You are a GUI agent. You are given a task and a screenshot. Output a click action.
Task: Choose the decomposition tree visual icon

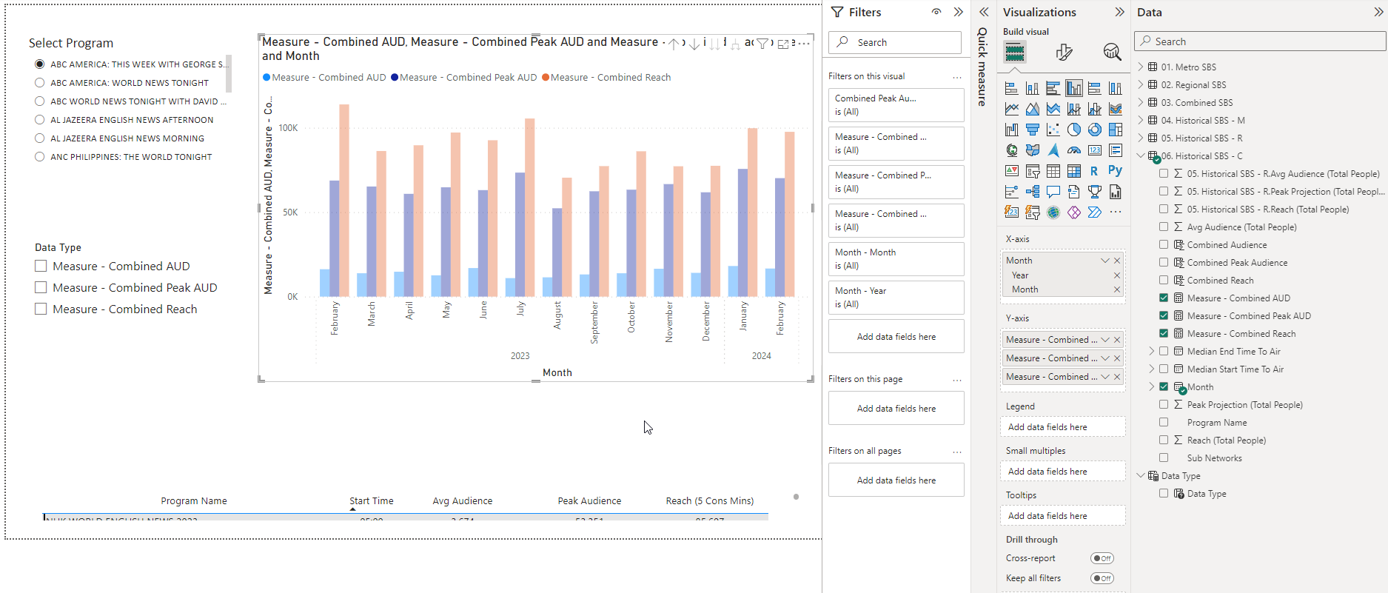1033,192
